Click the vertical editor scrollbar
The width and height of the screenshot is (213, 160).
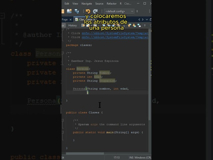click(149, 75)
